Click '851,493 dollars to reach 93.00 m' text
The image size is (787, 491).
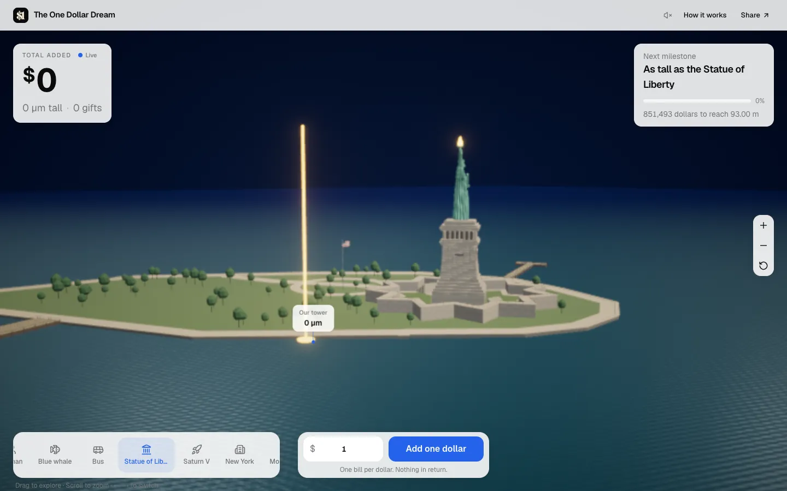click(701, 114)
